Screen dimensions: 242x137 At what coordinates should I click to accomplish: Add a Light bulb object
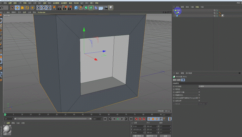tap(111, 8)
